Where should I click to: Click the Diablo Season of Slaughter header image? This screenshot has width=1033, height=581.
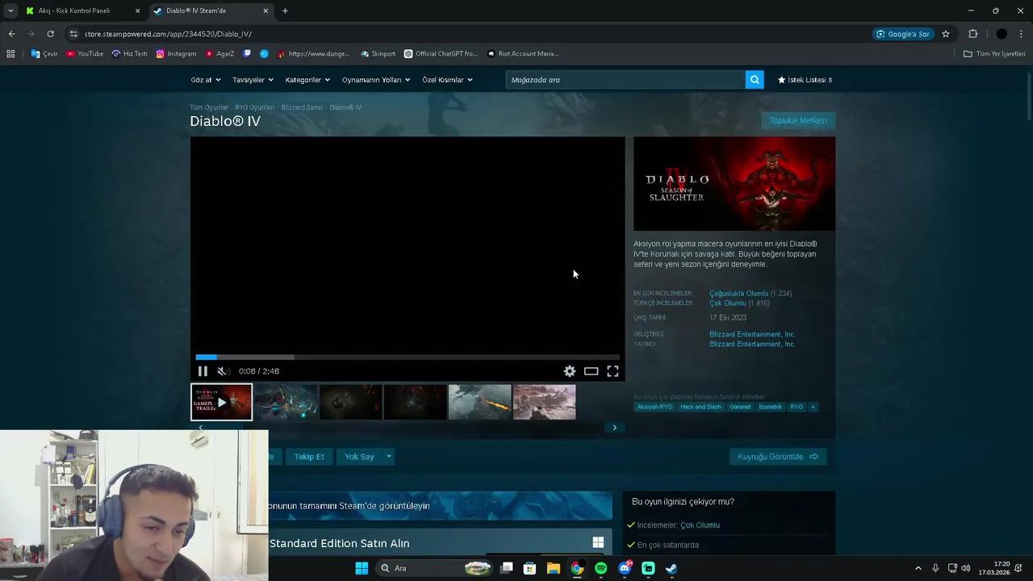click(x=734, y=184)
